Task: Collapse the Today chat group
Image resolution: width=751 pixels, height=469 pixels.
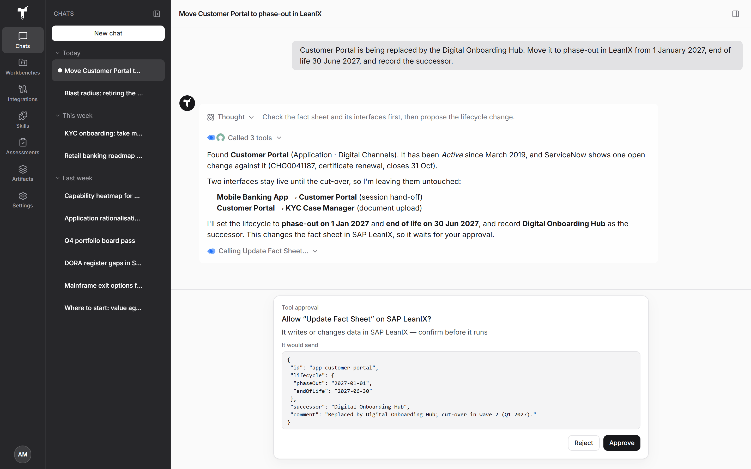Action: 57,53
